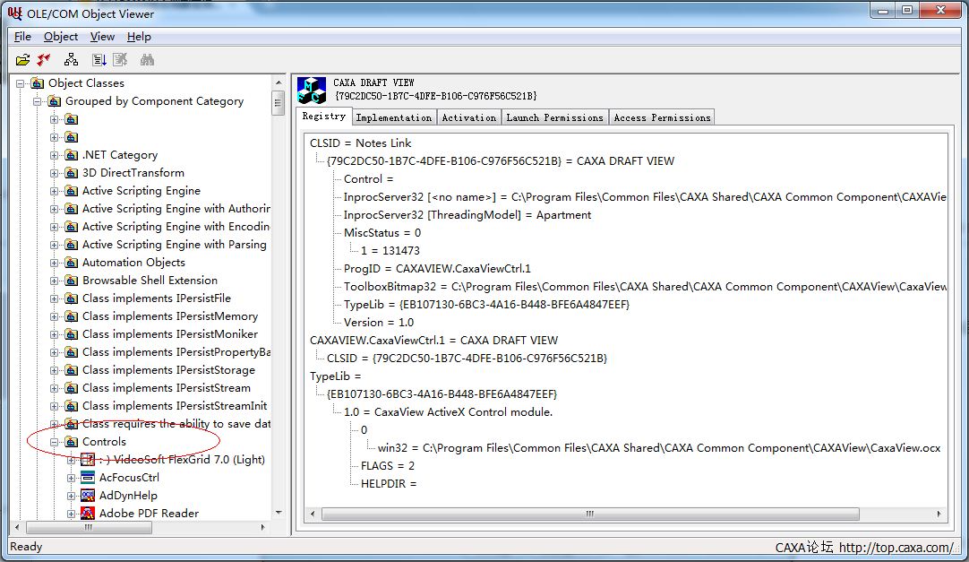Click the AdDynHelp OCX icon
Screen dimensions: 969x562
[x=88, y=496]
